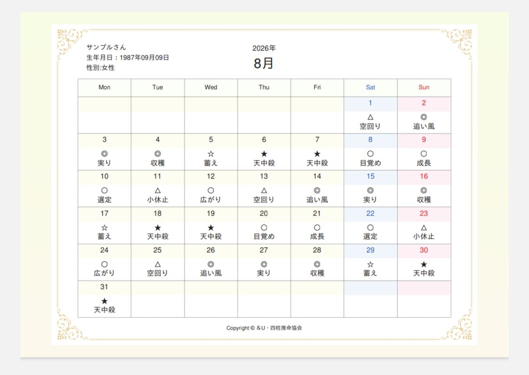Click date number 9 in red

pos(424,140)
